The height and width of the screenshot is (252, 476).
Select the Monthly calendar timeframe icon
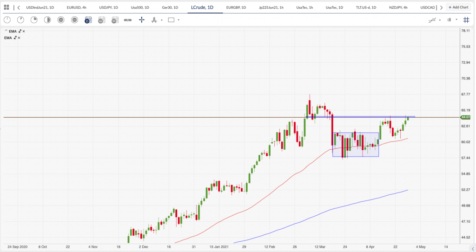(x=115, y=20)
